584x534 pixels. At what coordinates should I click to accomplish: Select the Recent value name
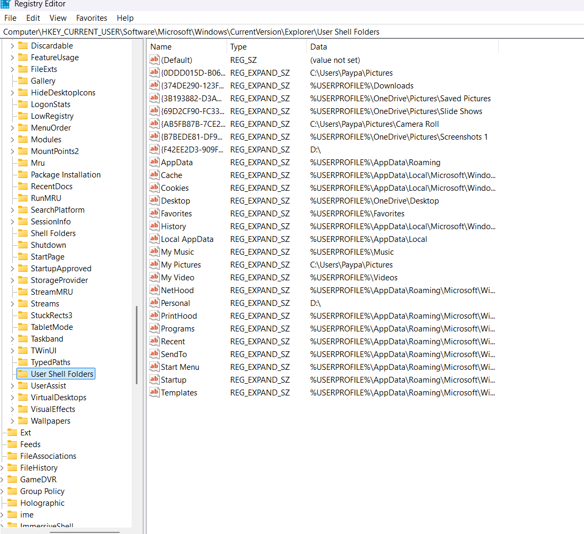tap(173, 341)
